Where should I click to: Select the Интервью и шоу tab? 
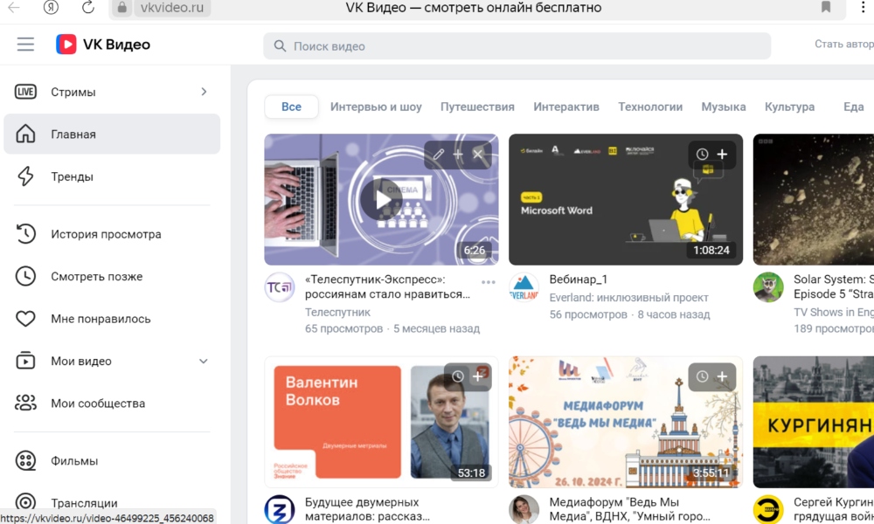tap(376, 107)
